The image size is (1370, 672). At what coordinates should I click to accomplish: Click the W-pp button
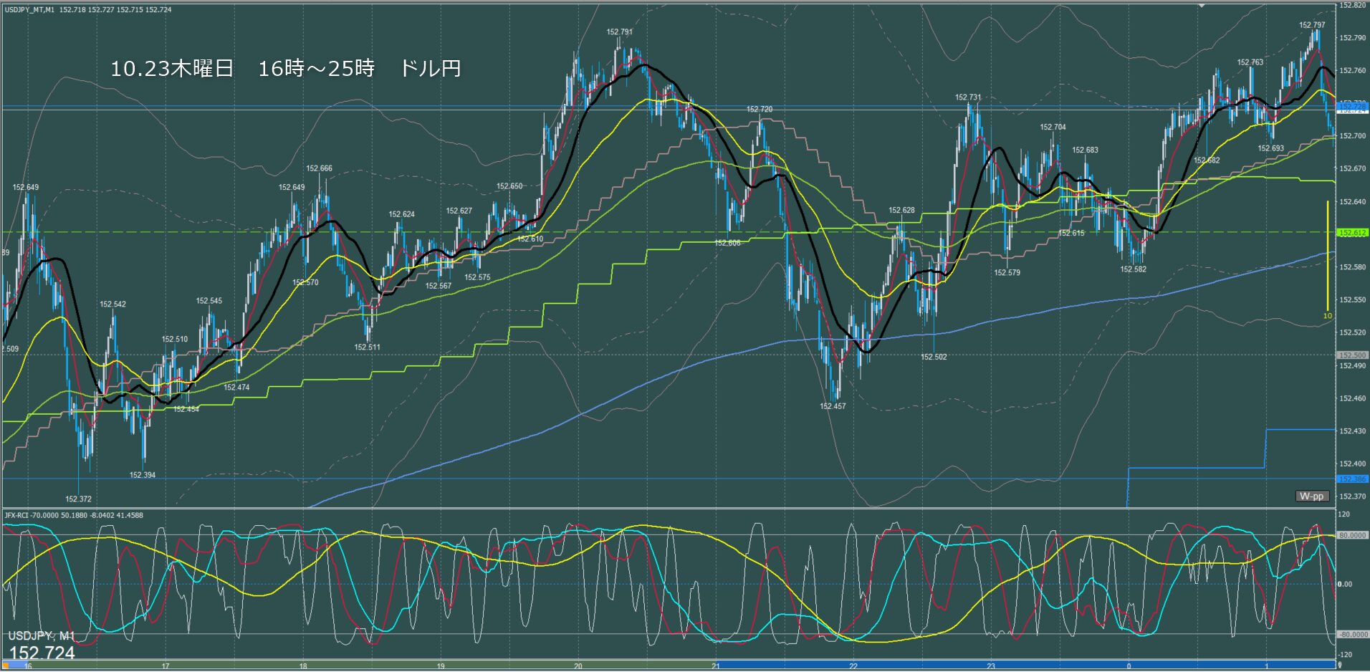coord(1312,496)
